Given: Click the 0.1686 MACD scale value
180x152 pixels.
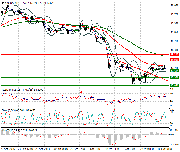Looking at the screenshot, I should (x=174, y=130).
